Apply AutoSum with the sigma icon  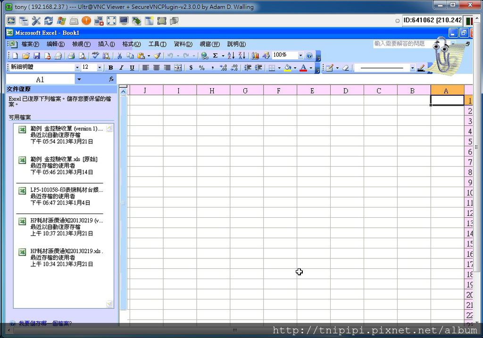click(215, 56)
